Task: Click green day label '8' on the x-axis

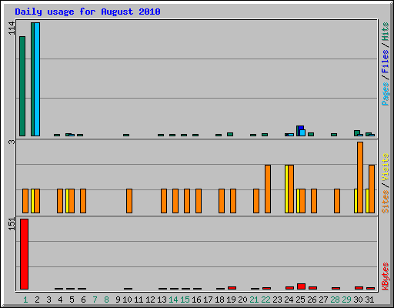Action: click(106, 300)
